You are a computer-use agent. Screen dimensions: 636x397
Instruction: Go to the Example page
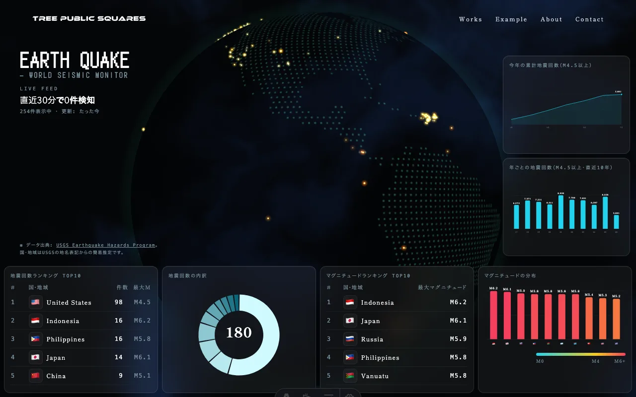[x=511, y=19]
